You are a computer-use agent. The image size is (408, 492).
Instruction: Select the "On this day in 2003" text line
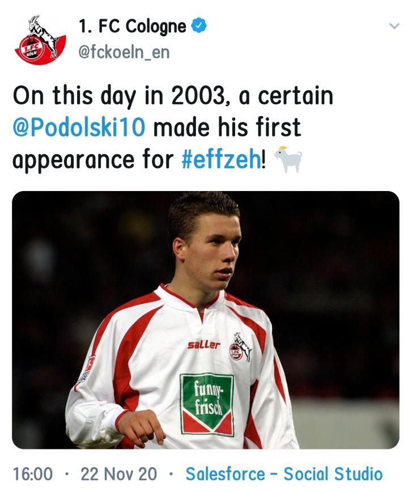pyautogui.click(x=173, y=96)
